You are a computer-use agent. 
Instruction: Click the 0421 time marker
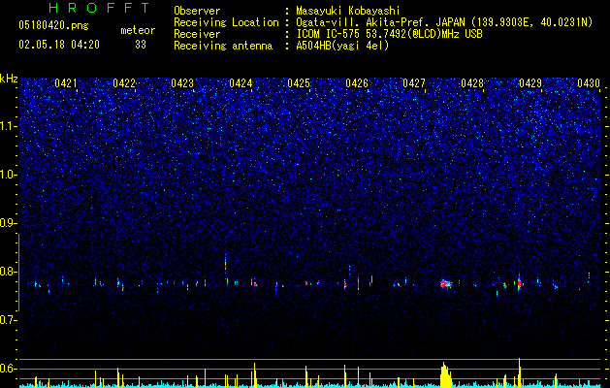point(66,83)
